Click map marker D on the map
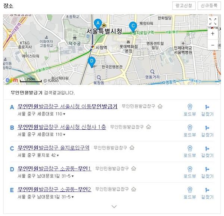The width and height of the screenshot is (224, 216). (x=92, y=61)
